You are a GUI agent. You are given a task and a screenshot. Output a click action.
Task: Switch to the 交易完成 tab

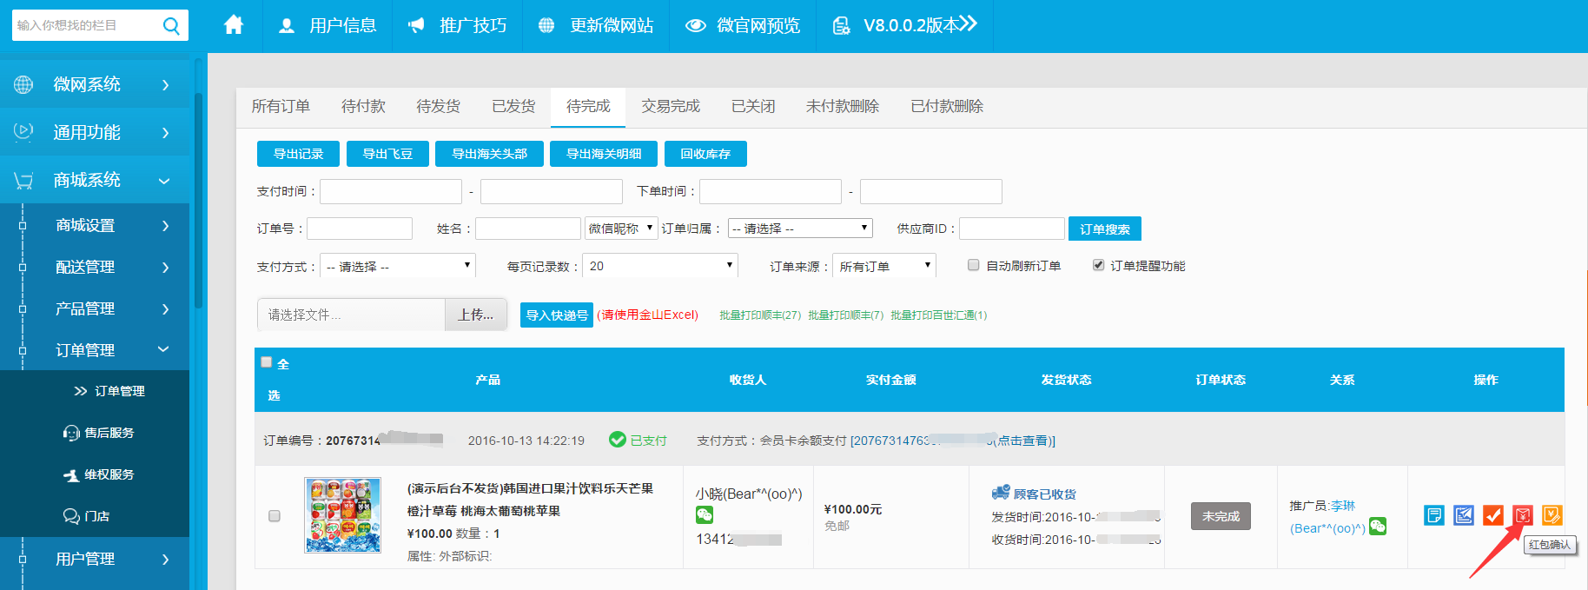670,106
